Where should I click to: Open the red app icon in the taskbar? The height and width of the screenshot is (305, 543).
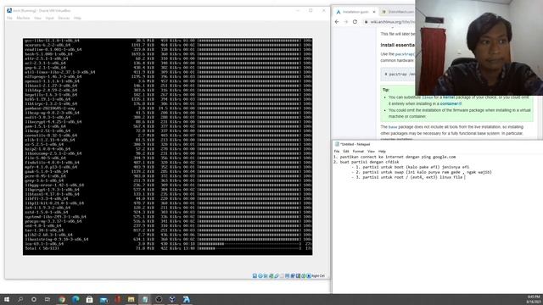pos(117,299)
